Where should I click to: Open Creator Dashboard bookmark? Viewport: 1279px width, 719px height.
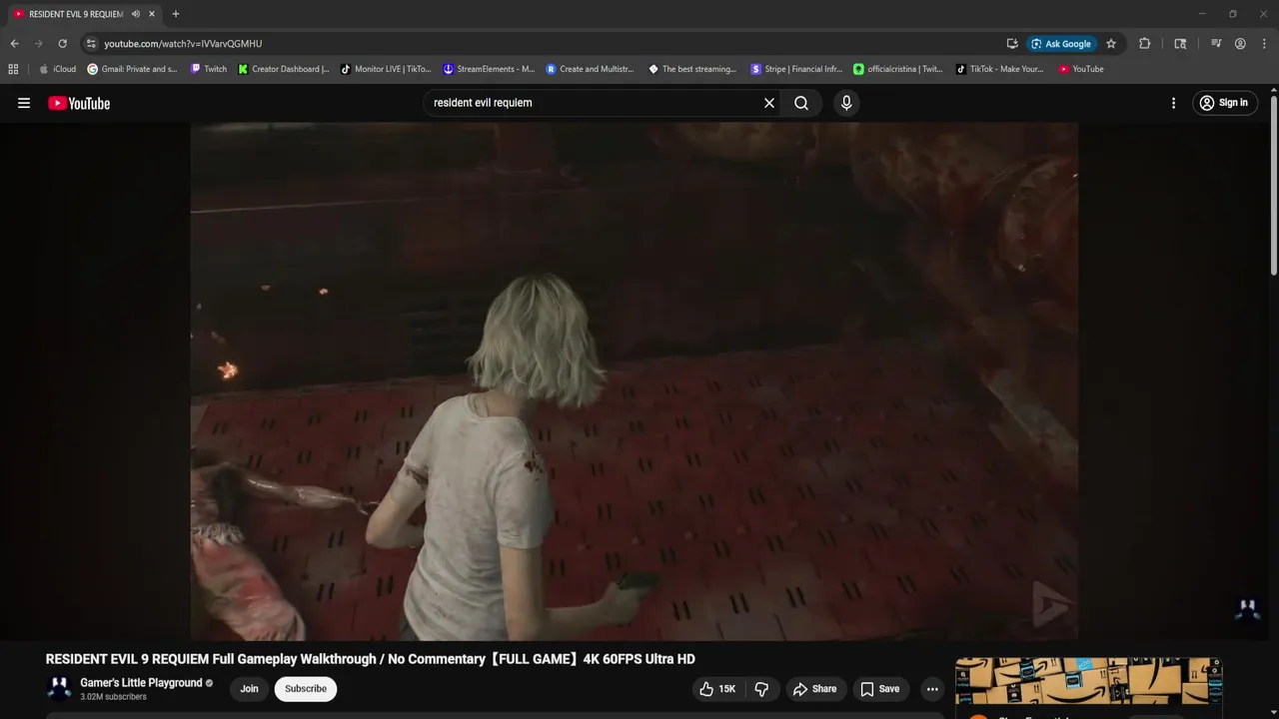click(x=284, y=69)
